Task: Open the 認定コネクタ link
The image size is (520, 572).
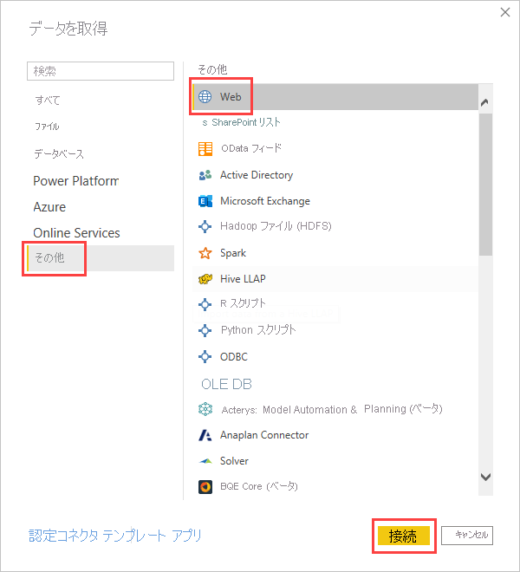Action: click(63, 536)
